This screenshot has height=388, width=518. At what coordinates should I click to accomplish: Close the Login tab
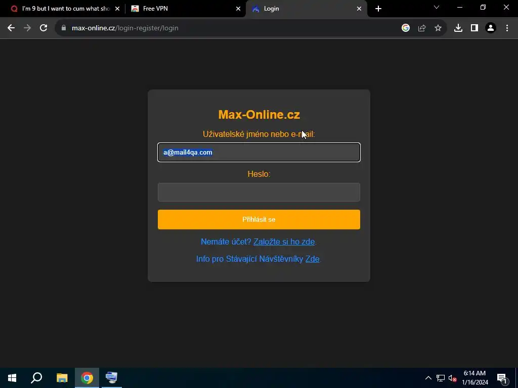359,9
